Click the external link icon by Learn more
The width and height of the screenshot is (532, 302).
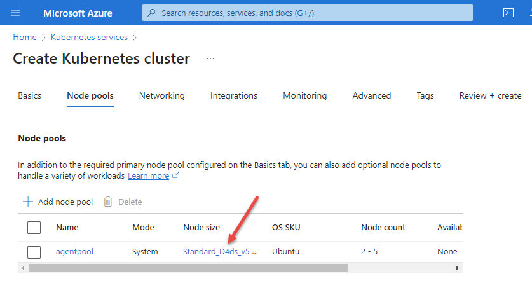176,176
